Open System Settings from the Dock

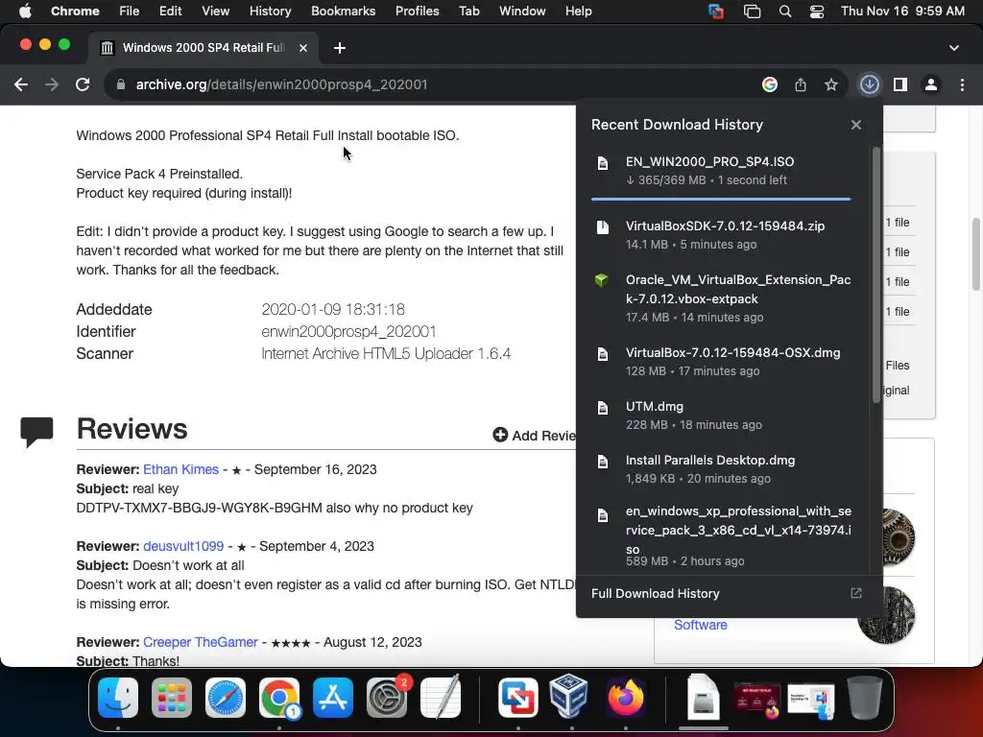387,698
